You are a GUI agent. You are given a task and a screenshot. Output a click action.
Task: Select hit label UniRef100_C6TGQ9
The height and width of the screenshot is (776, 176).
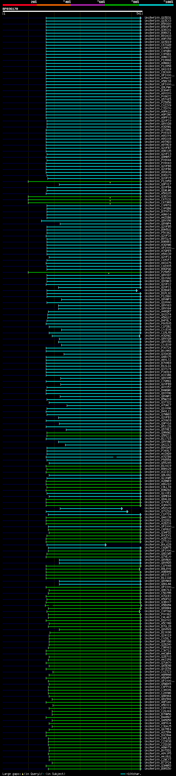[158, 45]
